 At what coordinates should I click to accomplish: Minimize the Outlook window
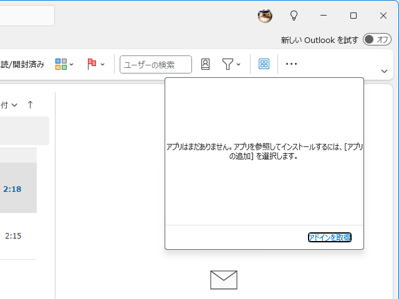point(324,16)
